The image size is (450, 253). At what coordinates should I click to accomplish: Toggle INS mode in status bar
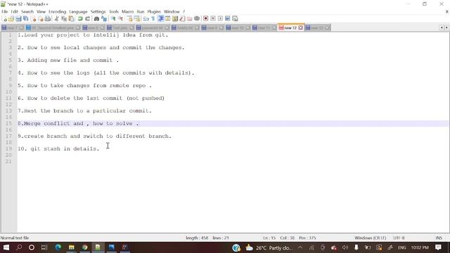[439, 238]
